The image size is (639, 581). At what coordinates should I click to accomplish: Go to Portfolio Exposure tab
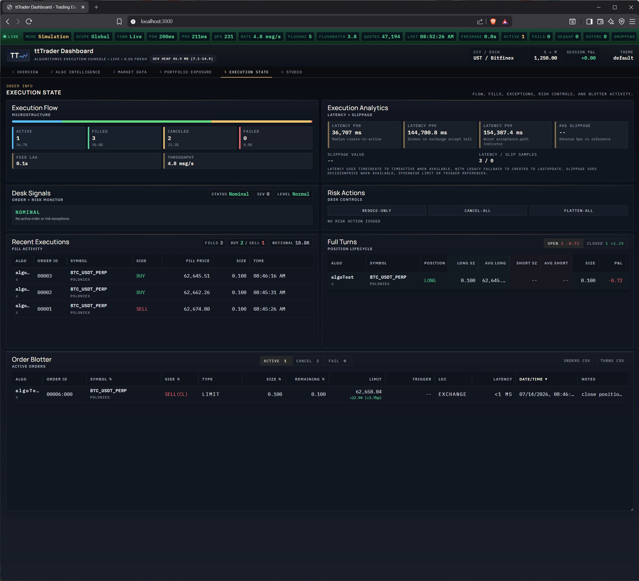[x=186, y=72]
